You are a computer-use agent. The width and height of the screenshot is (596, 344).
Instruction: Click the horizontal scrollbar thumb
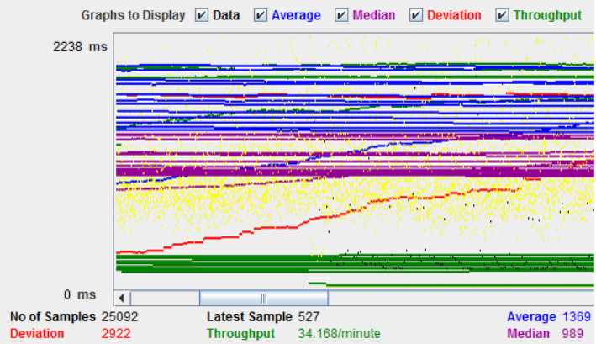click(264, 299)
